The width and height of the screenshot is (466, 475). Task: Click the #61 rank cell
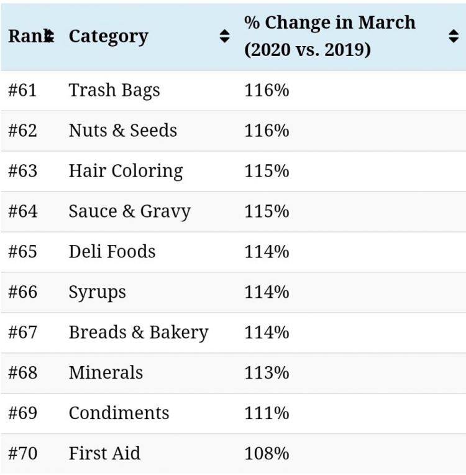point(22,90)
